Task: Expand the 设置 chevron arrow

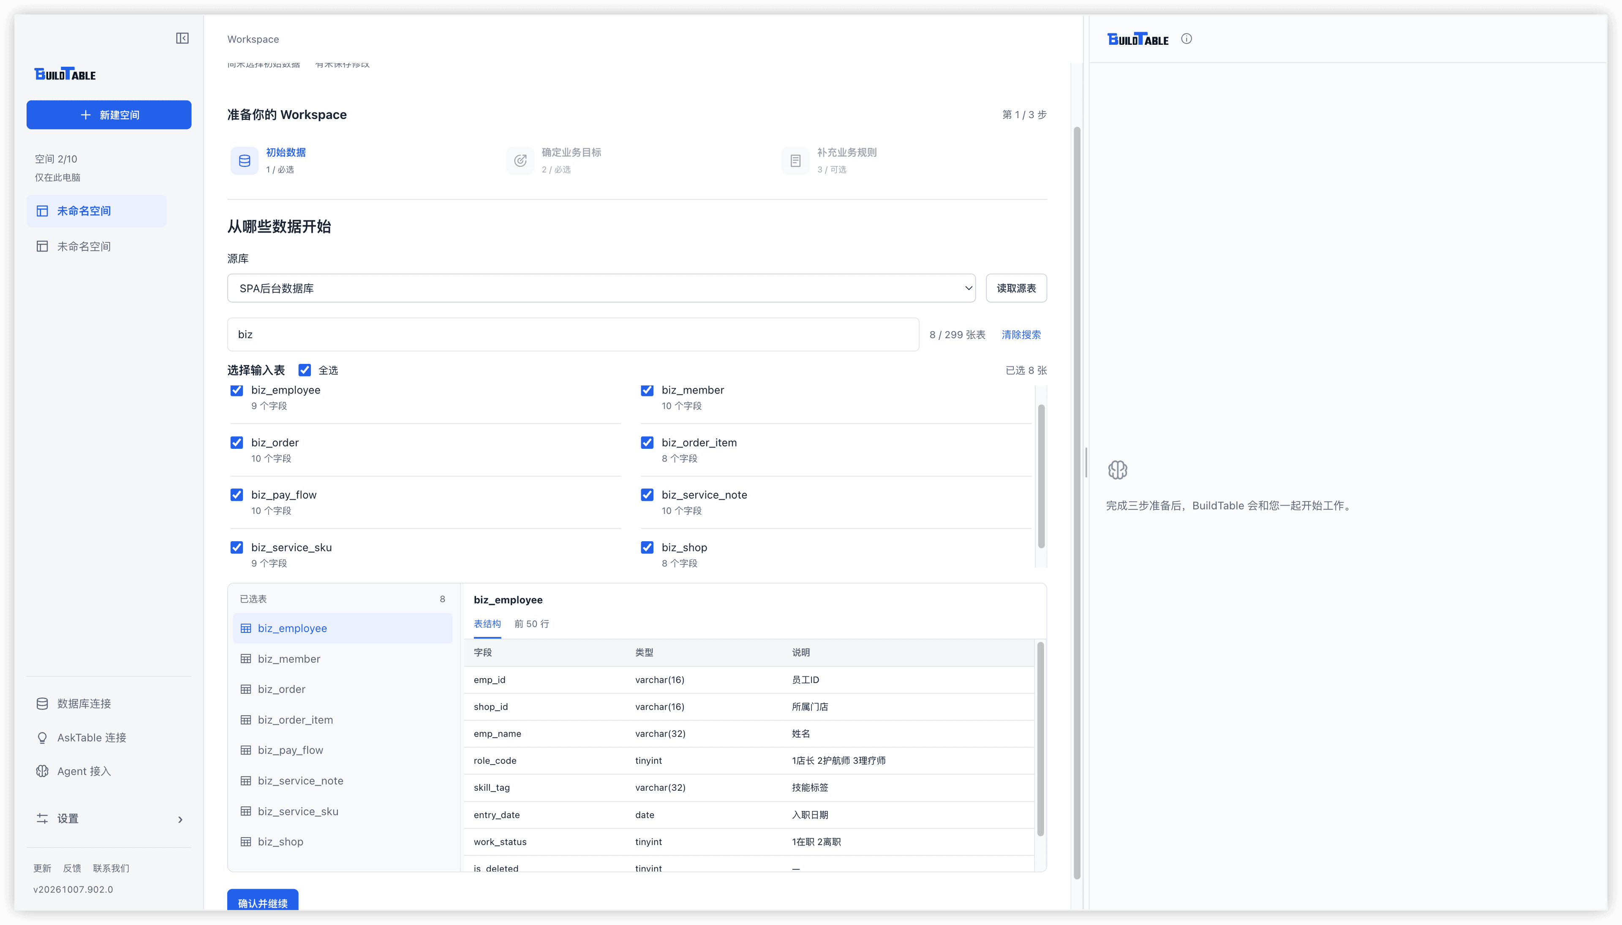Action: (x=180, y=819)
